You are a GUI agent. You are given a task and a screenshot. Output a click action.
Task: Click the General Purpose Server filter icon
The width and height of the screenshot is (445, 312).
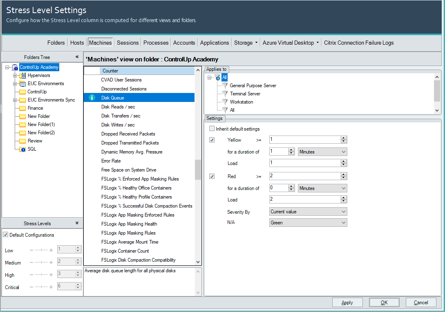pyautogui.click(x=224, y=86)
